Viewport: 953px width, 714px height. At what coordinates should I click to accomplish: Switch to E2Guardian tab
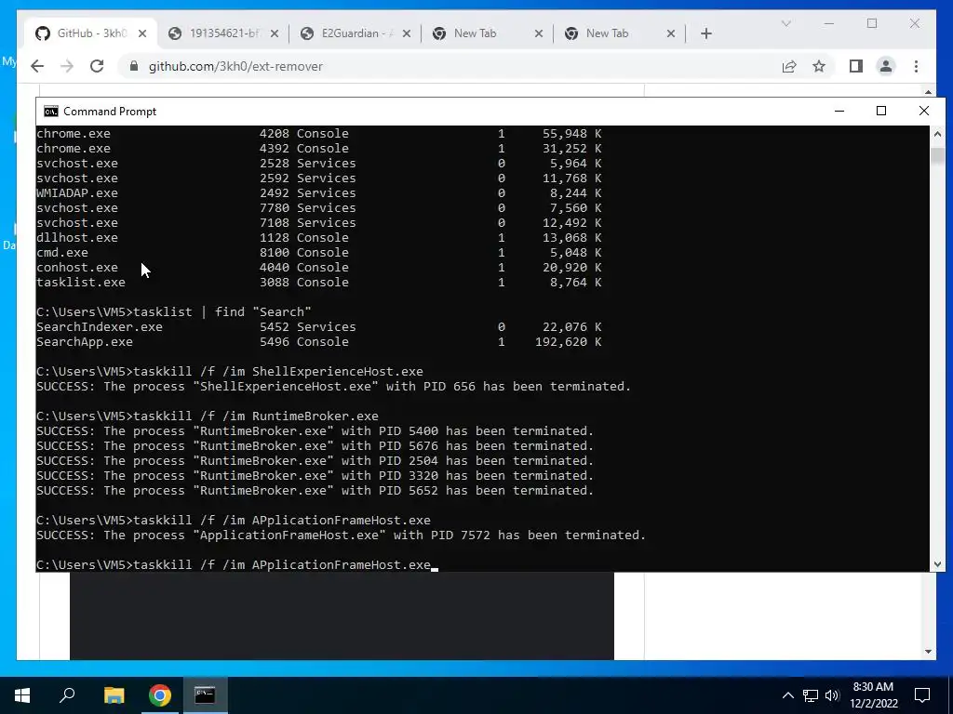point(356,33)
